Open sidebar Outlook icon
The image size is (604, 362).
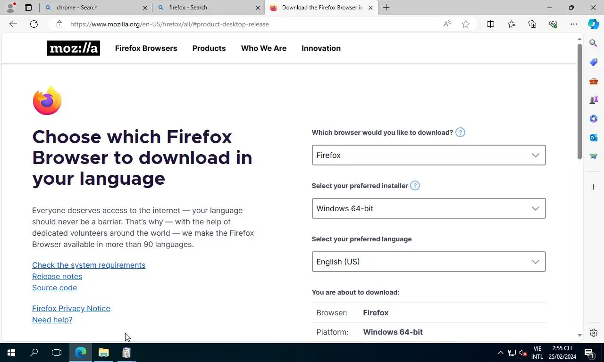(x=594, y=138)
